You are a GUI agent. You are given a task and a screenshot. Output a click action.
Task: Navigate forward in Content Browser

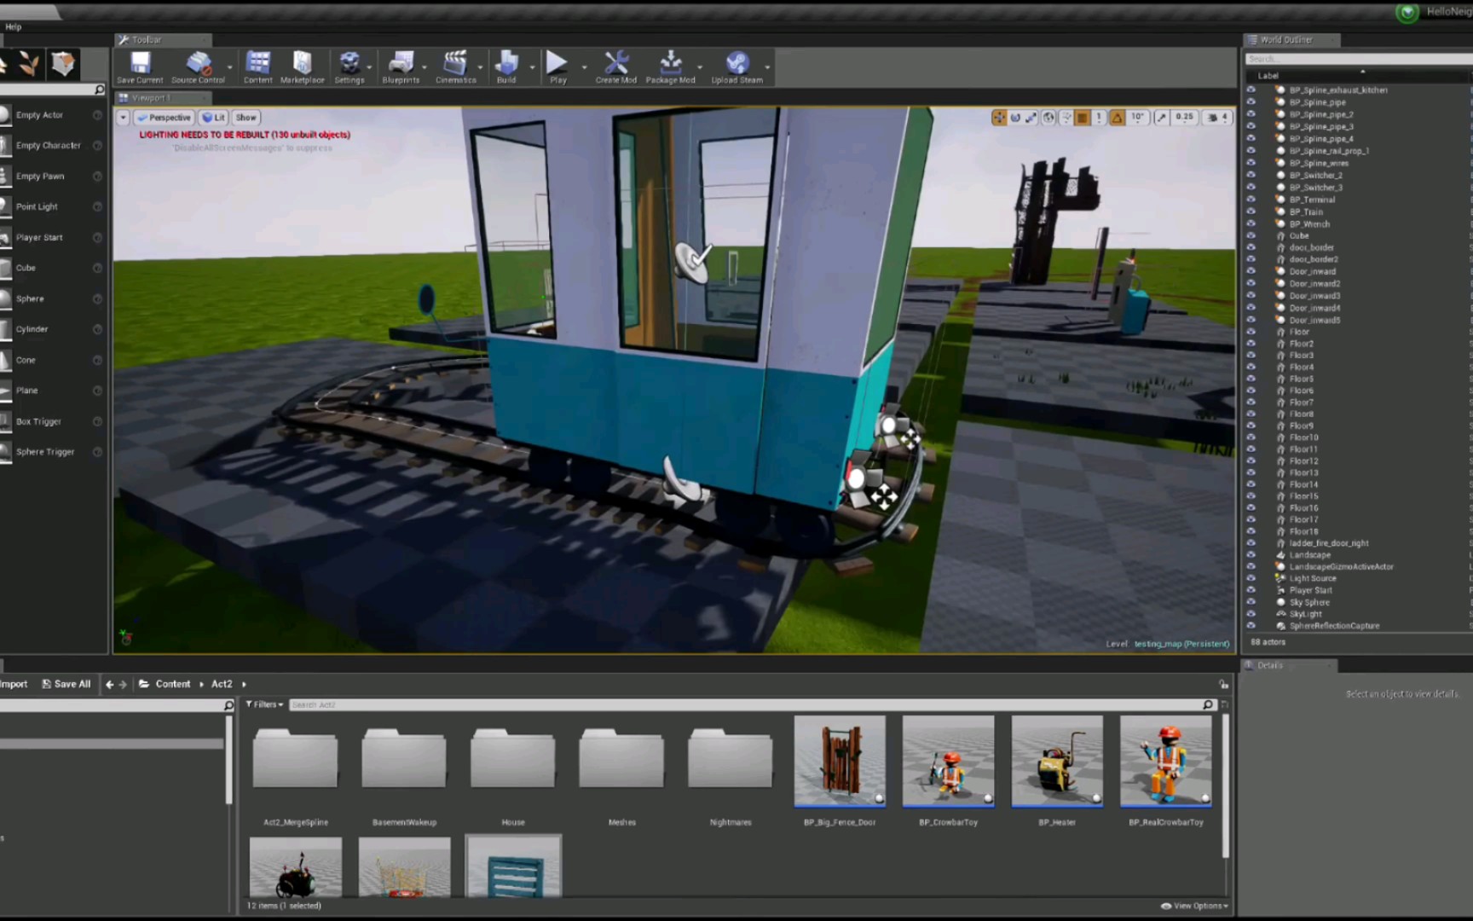[123, 684]
